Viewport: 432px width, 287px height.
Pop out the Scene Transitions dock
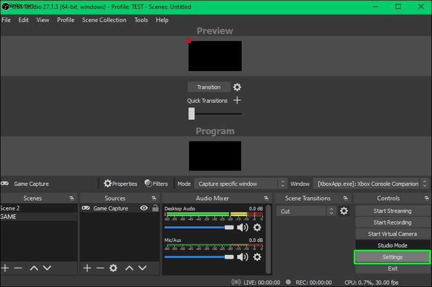click(x=345, y=198)
